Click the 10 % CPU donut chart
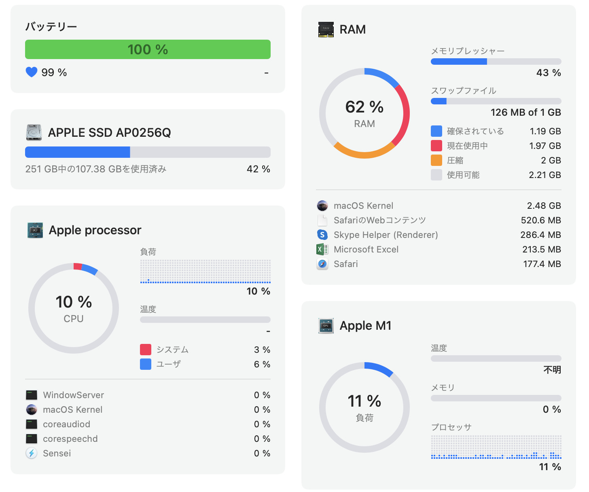Screen dimensions: 589x492 pos(74,308)
